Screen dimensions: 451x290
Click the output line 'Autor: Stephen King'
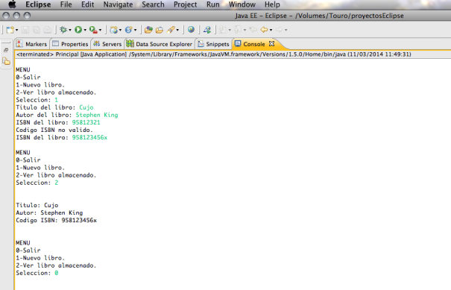pos(49,213)
